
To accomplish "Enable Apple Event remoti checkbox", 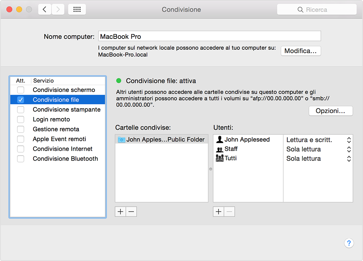I will pyautogui.click(x=21, y=139).
